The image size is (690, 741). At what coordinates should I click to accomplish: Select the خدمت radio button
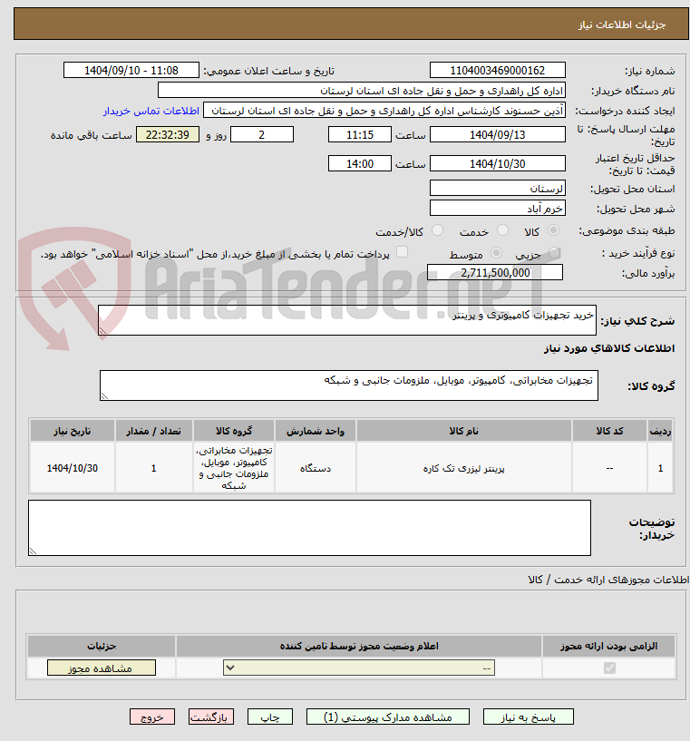[x=502, y=230]
